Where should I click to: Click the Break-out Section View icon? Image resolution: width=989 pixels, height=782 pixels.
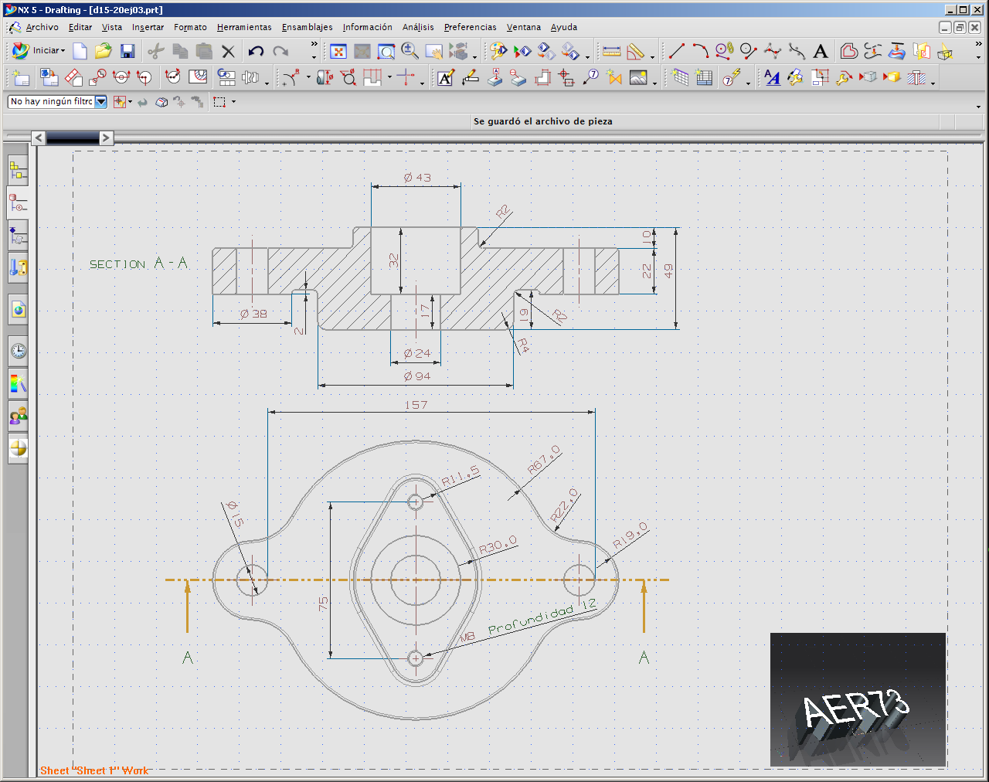point(198,77)
